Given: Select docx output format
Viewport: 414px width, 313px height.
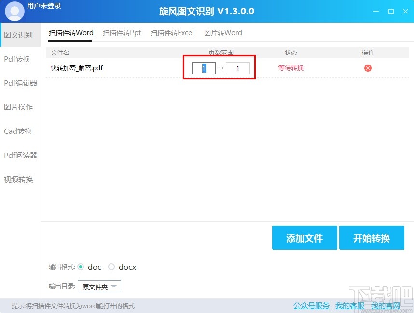Looking at the screenshot, I should (111, 267).
